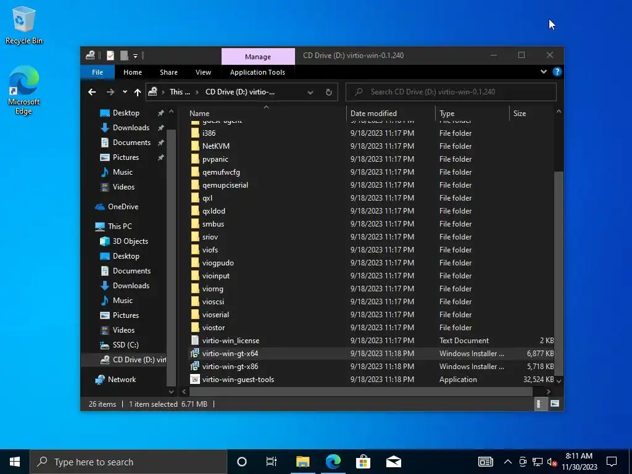Click the taskbar search box
Screen dimensions: 632x474
coord(128,462)
